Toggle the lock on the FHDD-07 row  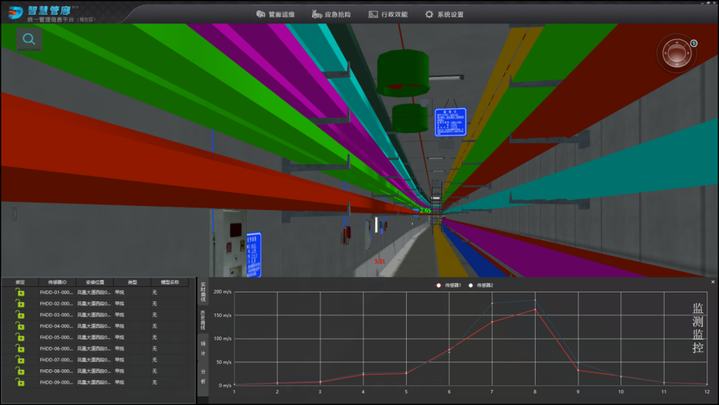tap(20, 360)
